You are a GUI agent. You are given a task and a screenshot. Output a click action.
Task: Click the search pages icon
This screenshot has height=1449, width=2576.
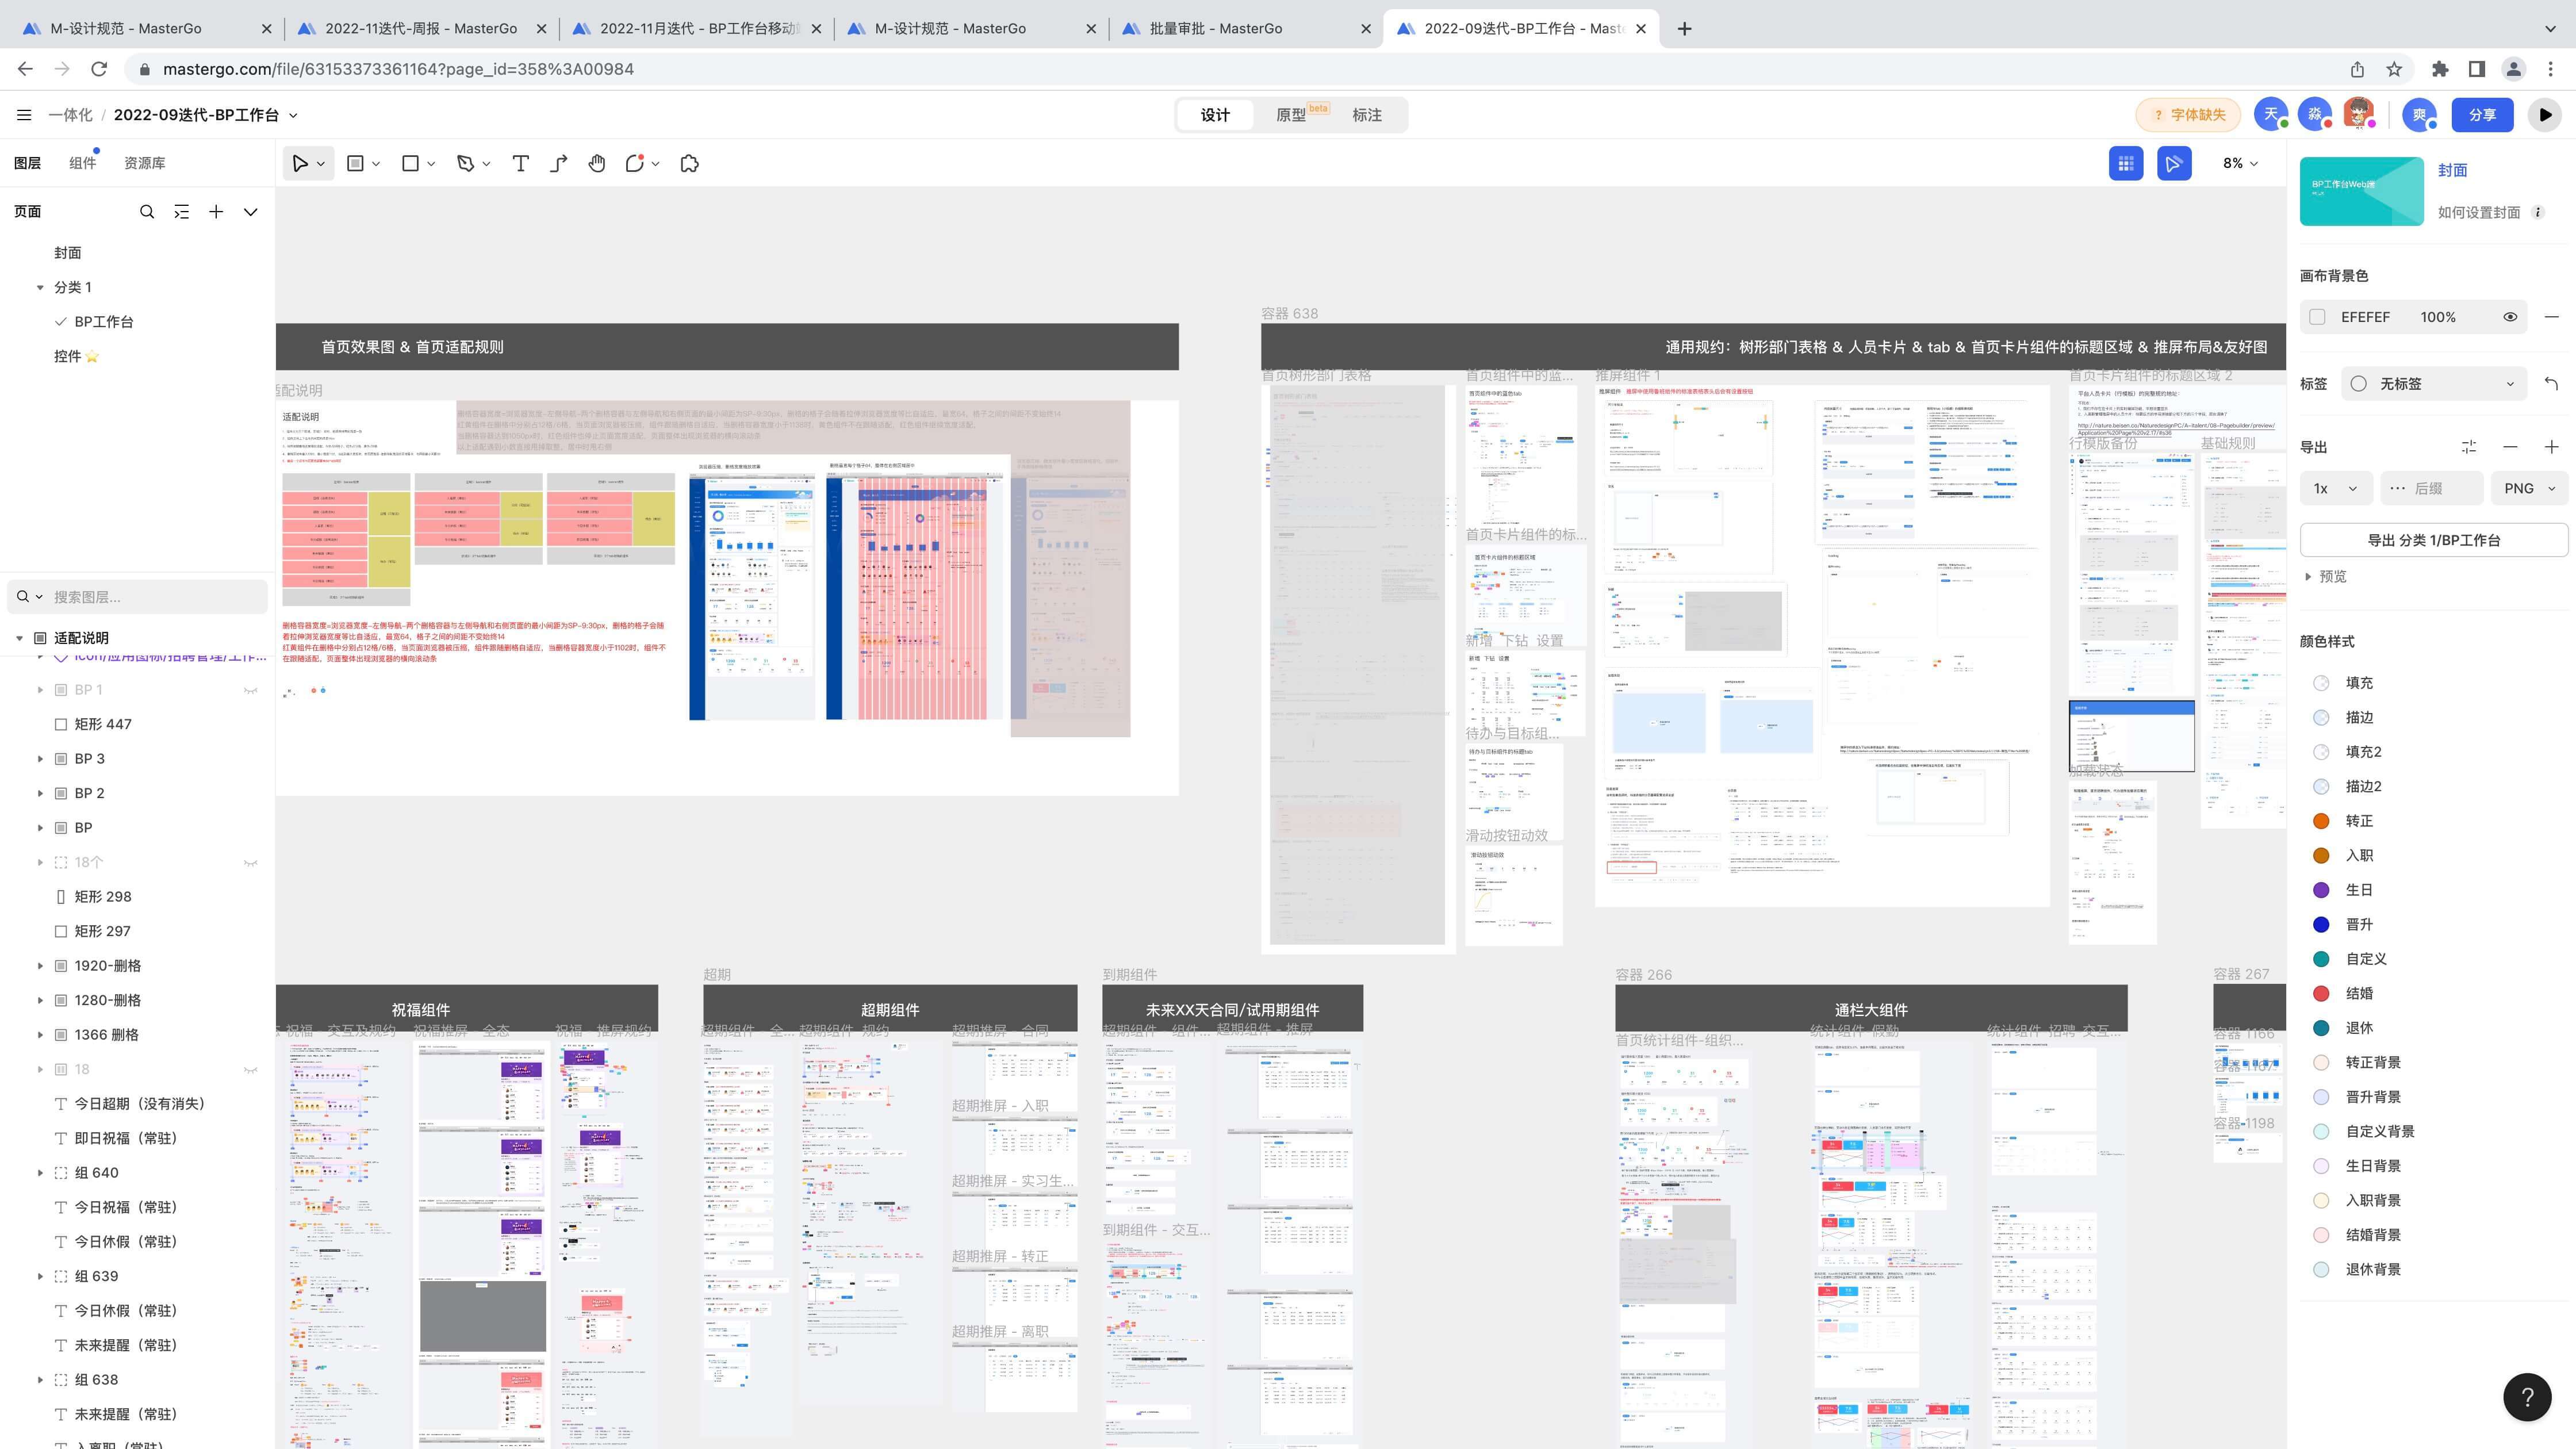147,211
